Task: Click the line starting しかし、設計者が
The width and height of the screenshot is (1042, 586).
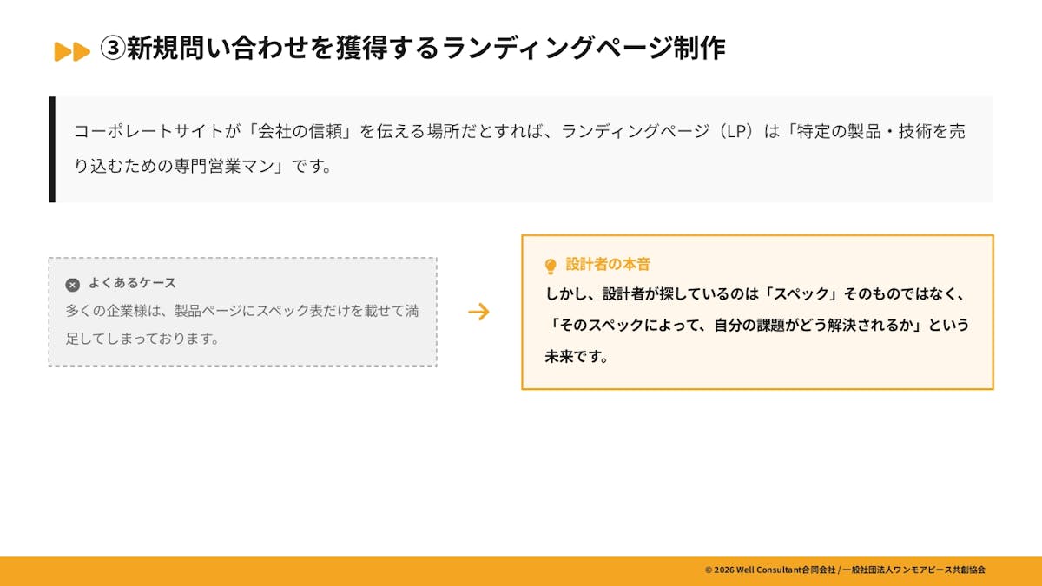Action: point(755,294)
